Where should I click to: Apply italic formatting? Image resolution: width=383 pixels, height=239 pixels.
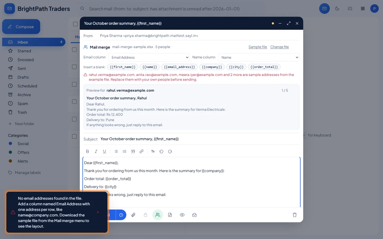[x=96, y=151]
